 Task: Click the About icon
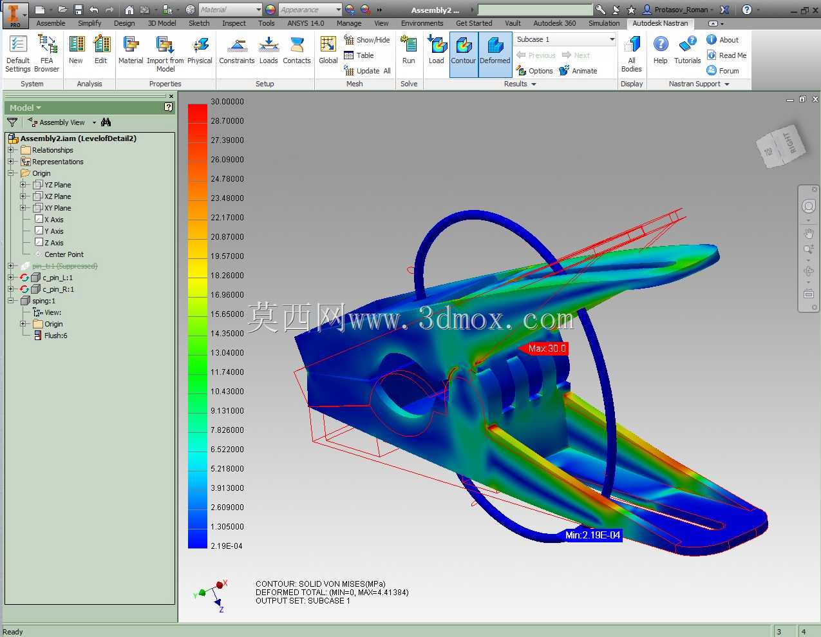click(712, 39)
